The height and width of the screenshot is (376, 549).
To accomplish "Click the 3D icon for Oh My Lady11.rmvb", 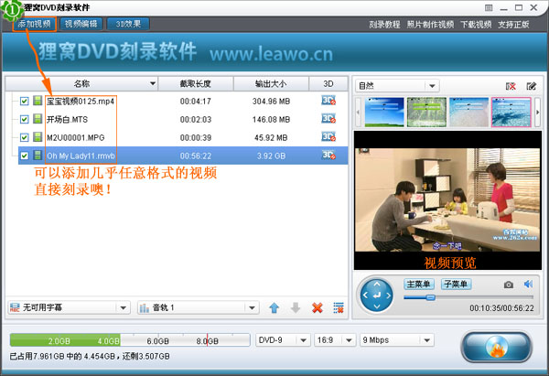I will tap(328, 156).
